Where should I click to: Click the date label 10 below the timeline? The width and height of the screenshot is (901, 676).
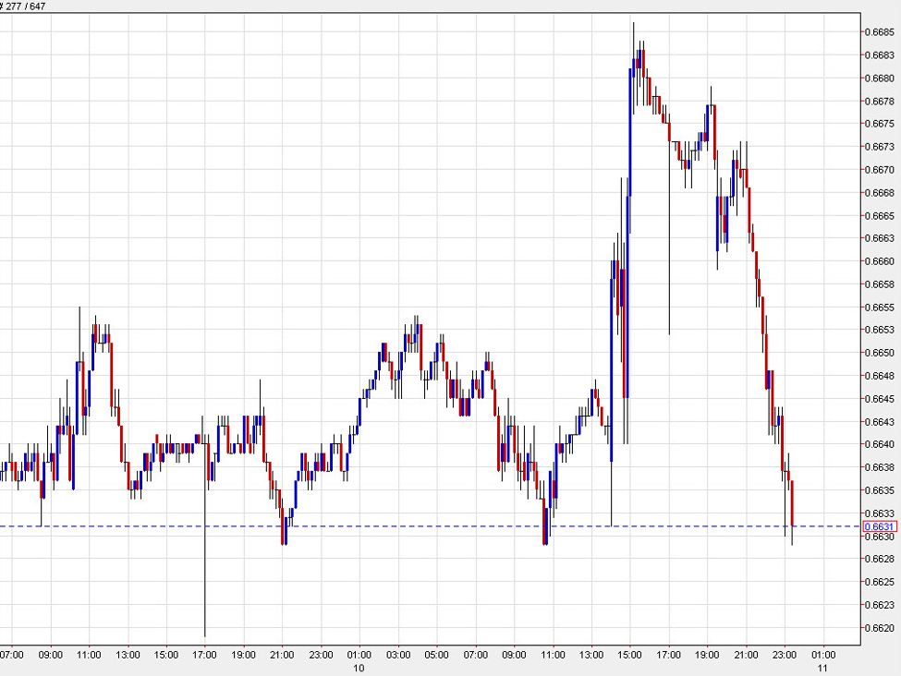click(359, 668)
